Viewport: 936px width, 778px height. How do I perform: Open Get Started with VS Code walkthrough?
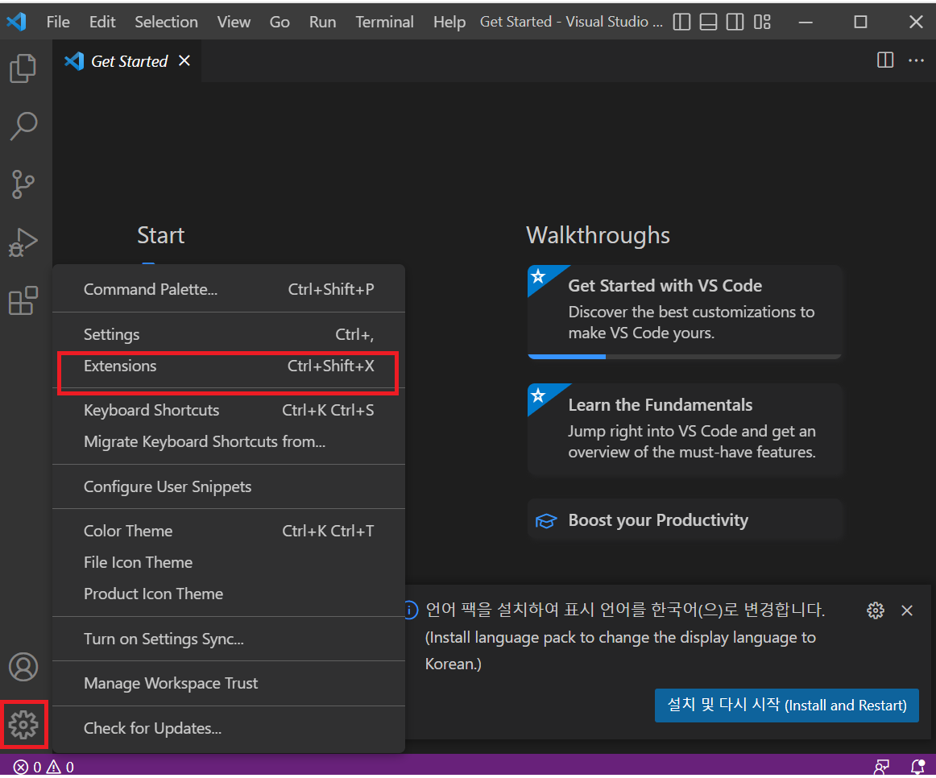(x=685, y=312)
